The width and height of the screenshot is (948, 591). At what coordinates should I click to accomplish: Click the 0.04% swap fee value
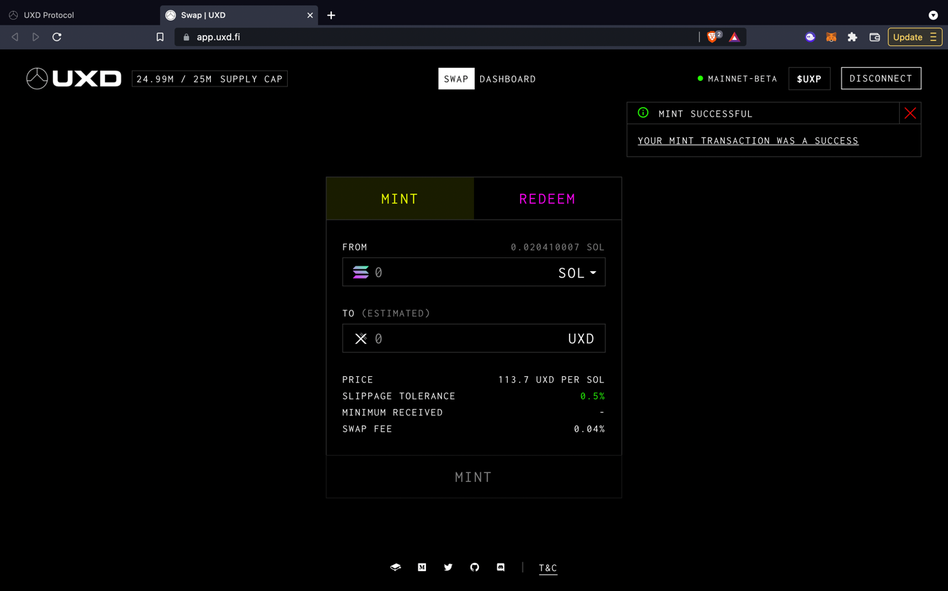[x=589, y=429]
